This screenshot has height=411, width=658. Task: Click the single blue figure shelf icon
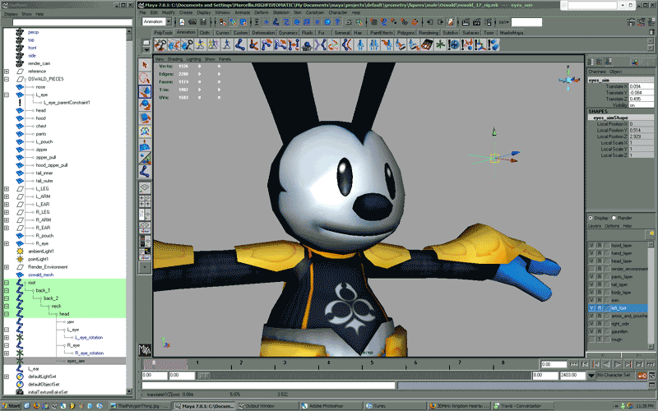[x=360, y=44]
